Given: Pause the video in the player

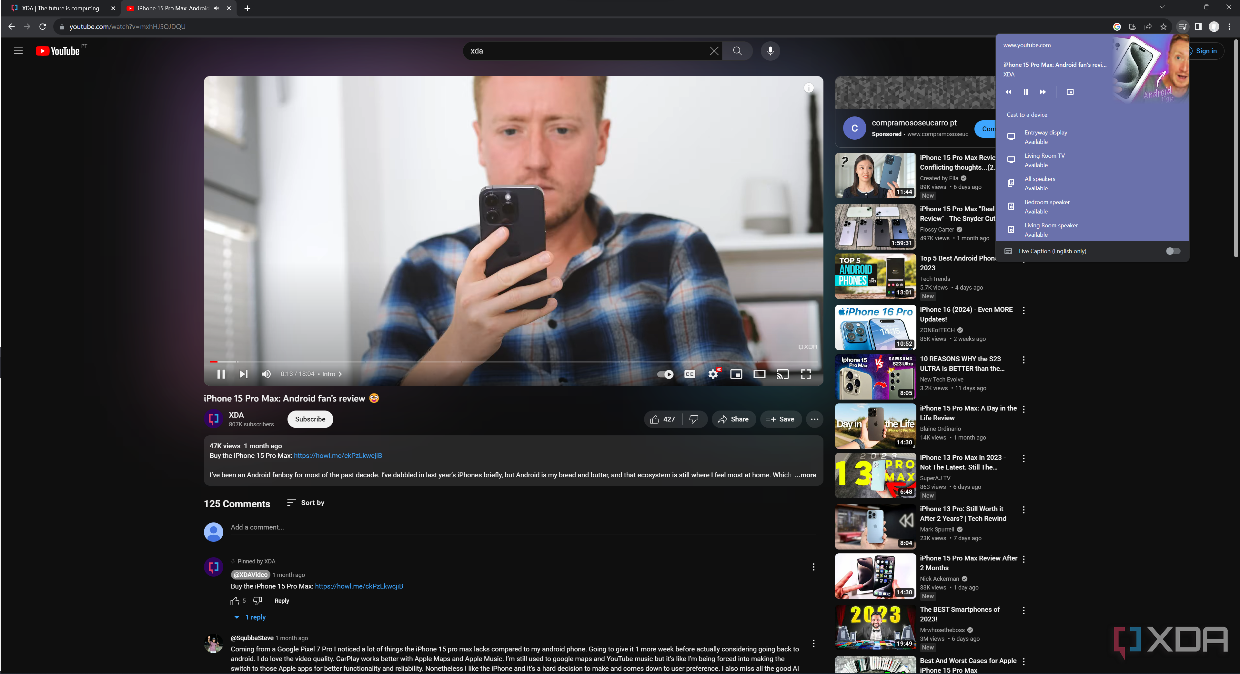Looking at the screenshot, I should tap(221, 374).
